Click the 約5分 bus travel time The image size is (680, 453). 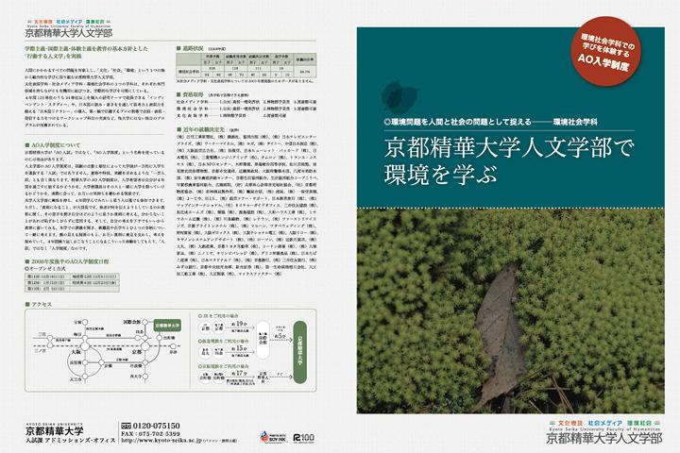click(280, 336)
